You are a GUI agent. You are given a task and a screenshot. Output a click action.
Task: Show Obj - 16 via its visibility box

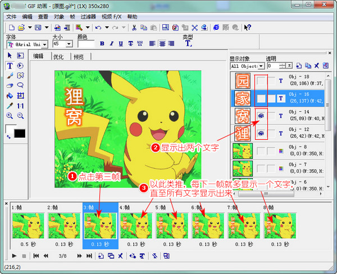coord(261,99)
